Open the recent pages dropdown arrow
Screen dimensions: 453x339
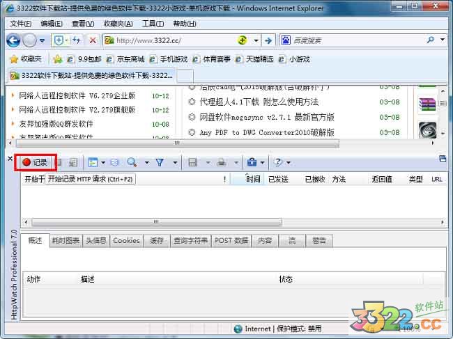click(x=43, y=40)
